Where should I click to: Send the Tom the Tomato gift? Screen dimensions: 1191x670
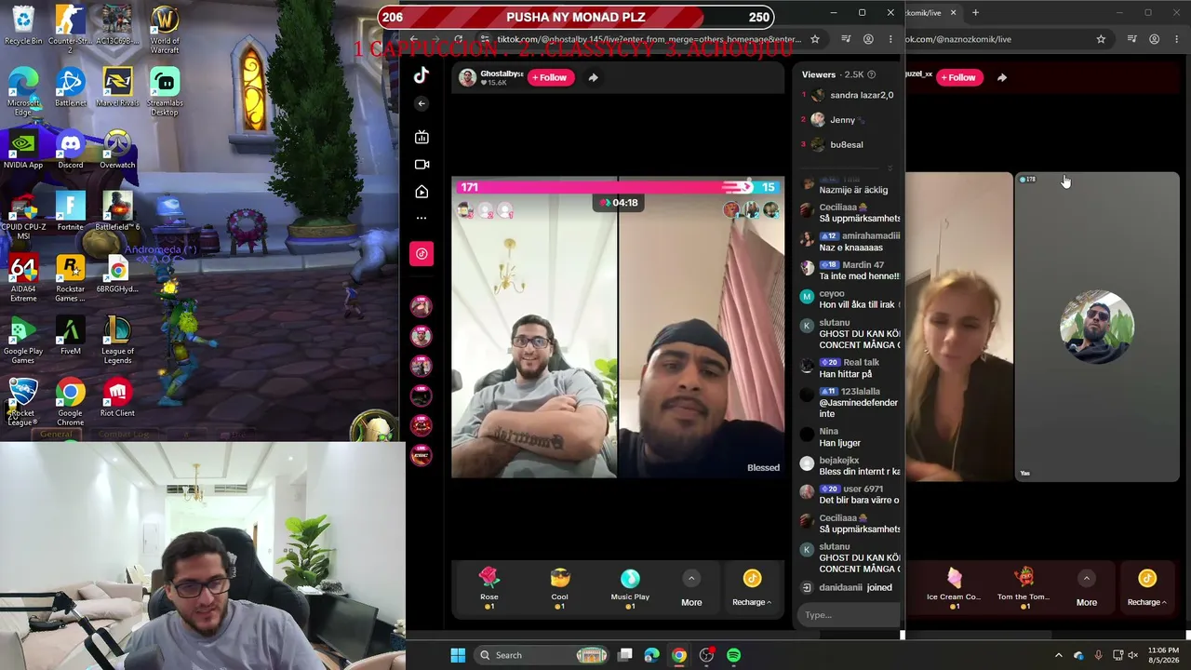click(x=1024, y=589)
